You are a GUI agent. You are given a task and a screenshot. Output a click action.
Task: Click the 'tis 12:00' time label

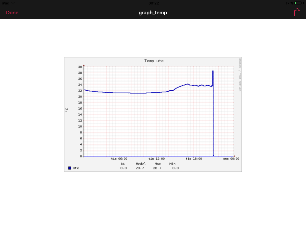coord(156,159)
